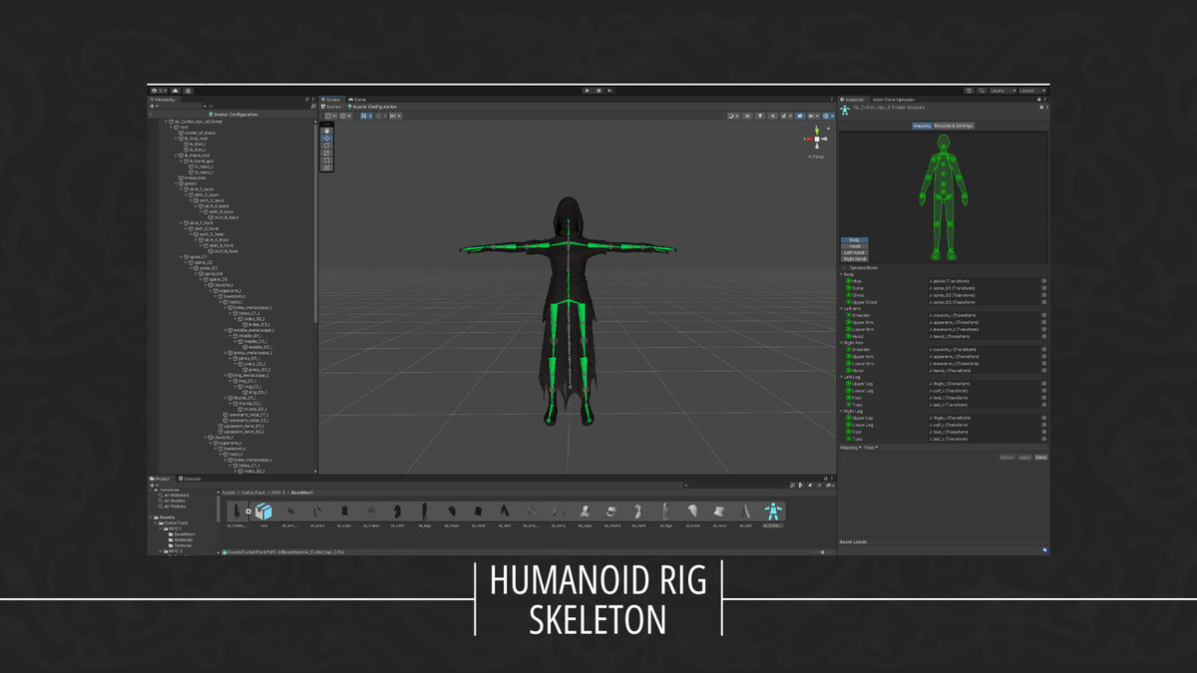Select the avatar asset thumbnail in Project
The image size is (1197, 673).
[x=771, y=511]
